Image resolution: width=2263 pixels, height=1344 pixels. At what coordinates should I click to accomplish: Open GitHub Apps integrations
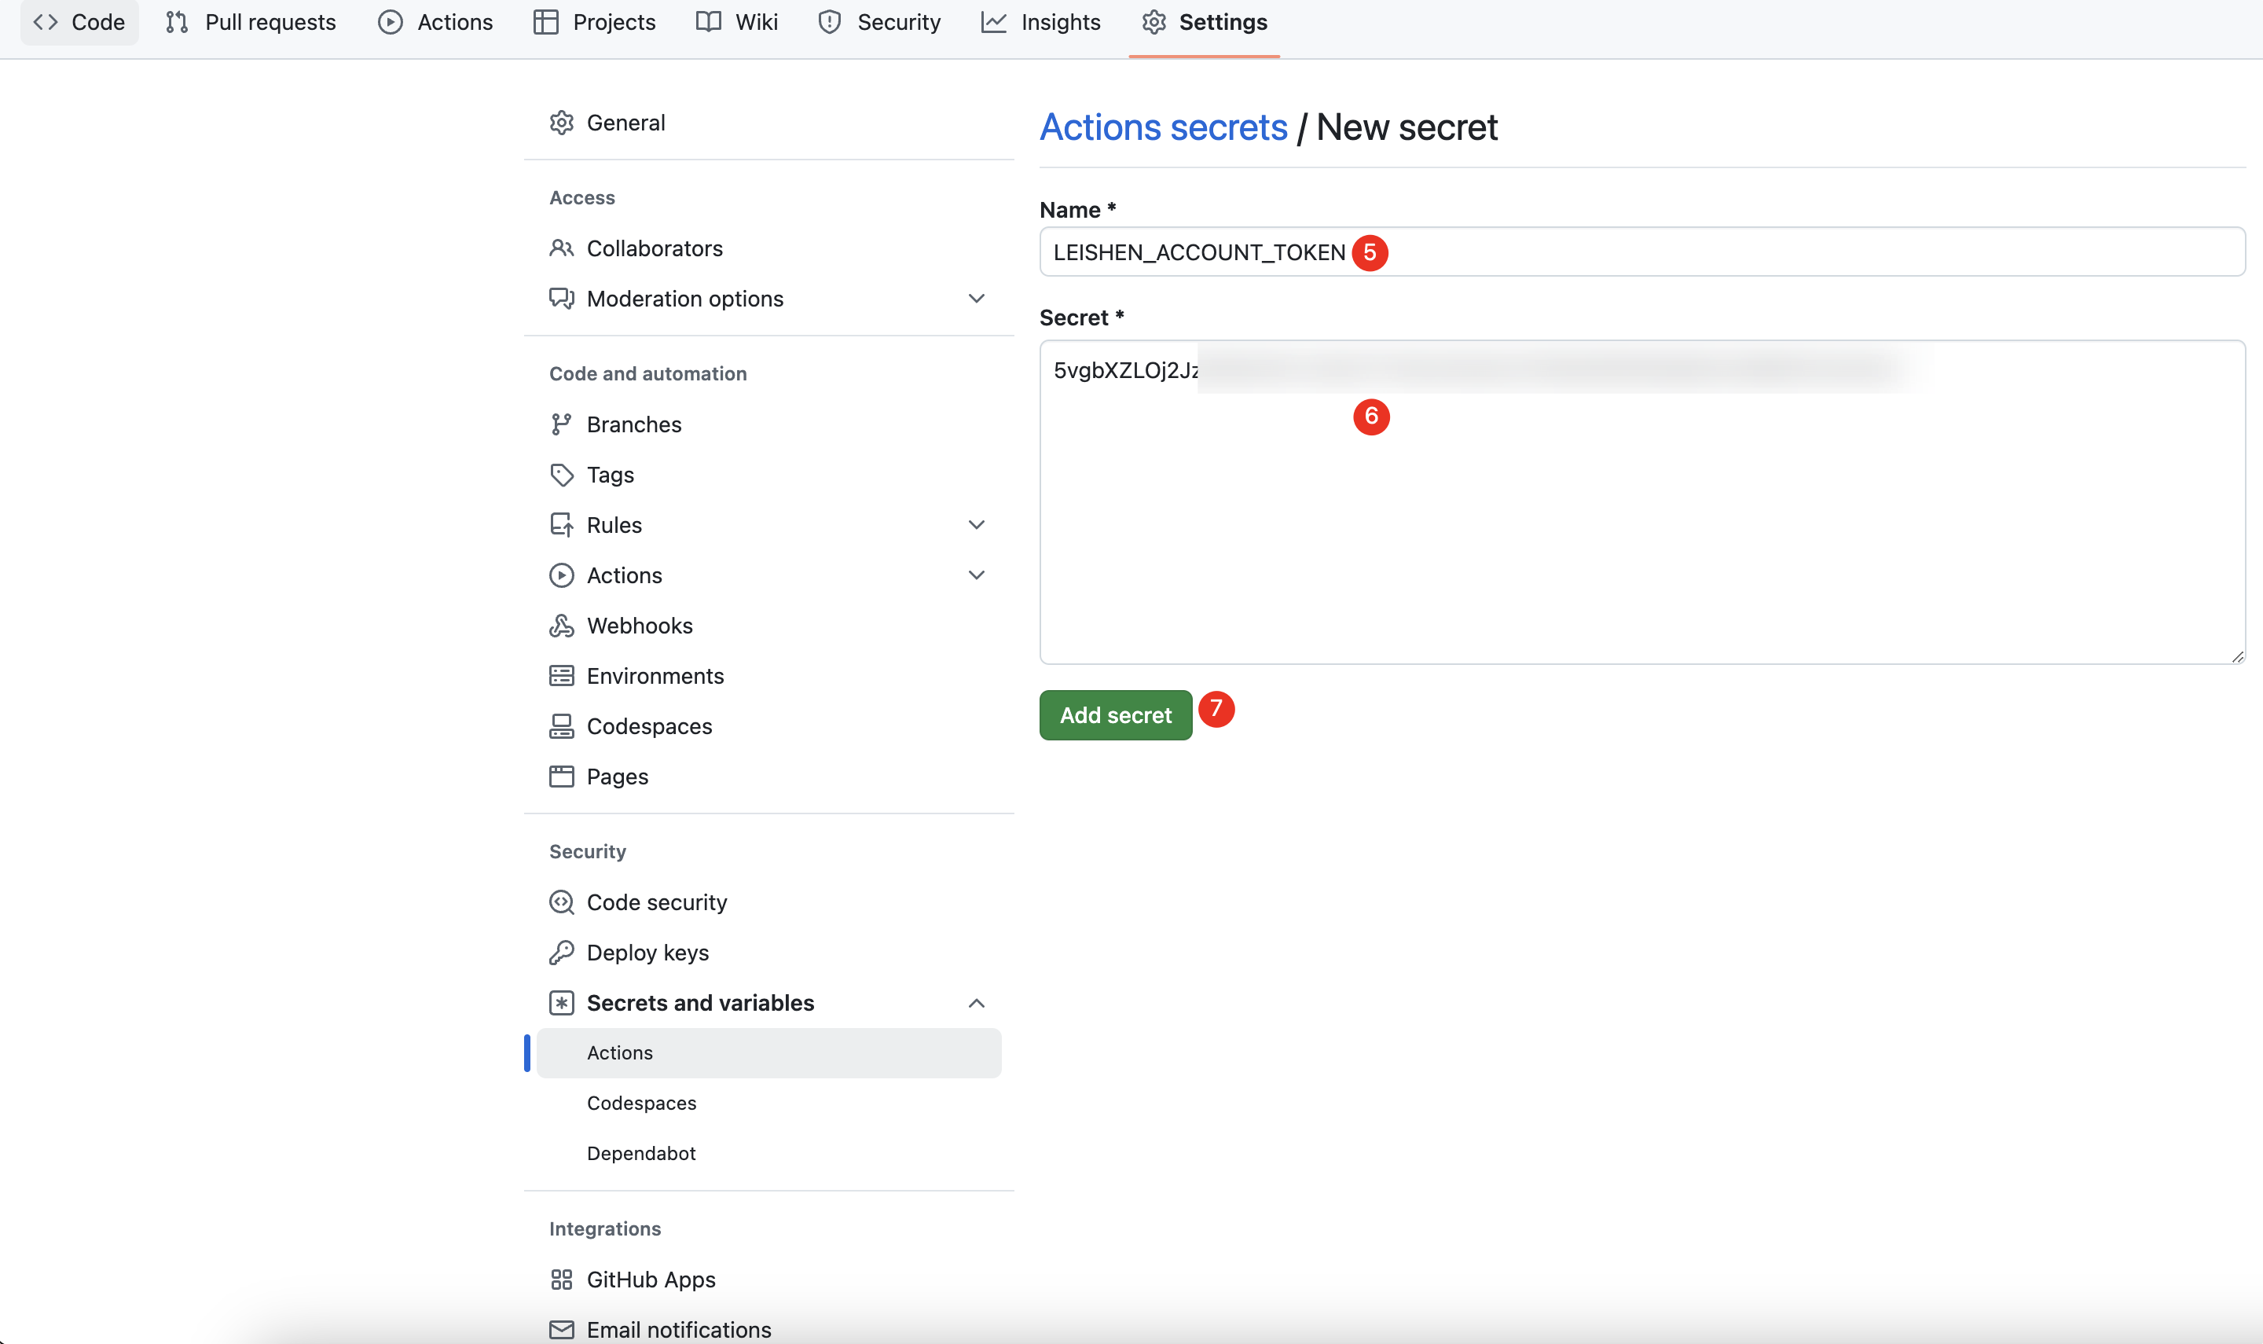click(x=768, y=1280)
